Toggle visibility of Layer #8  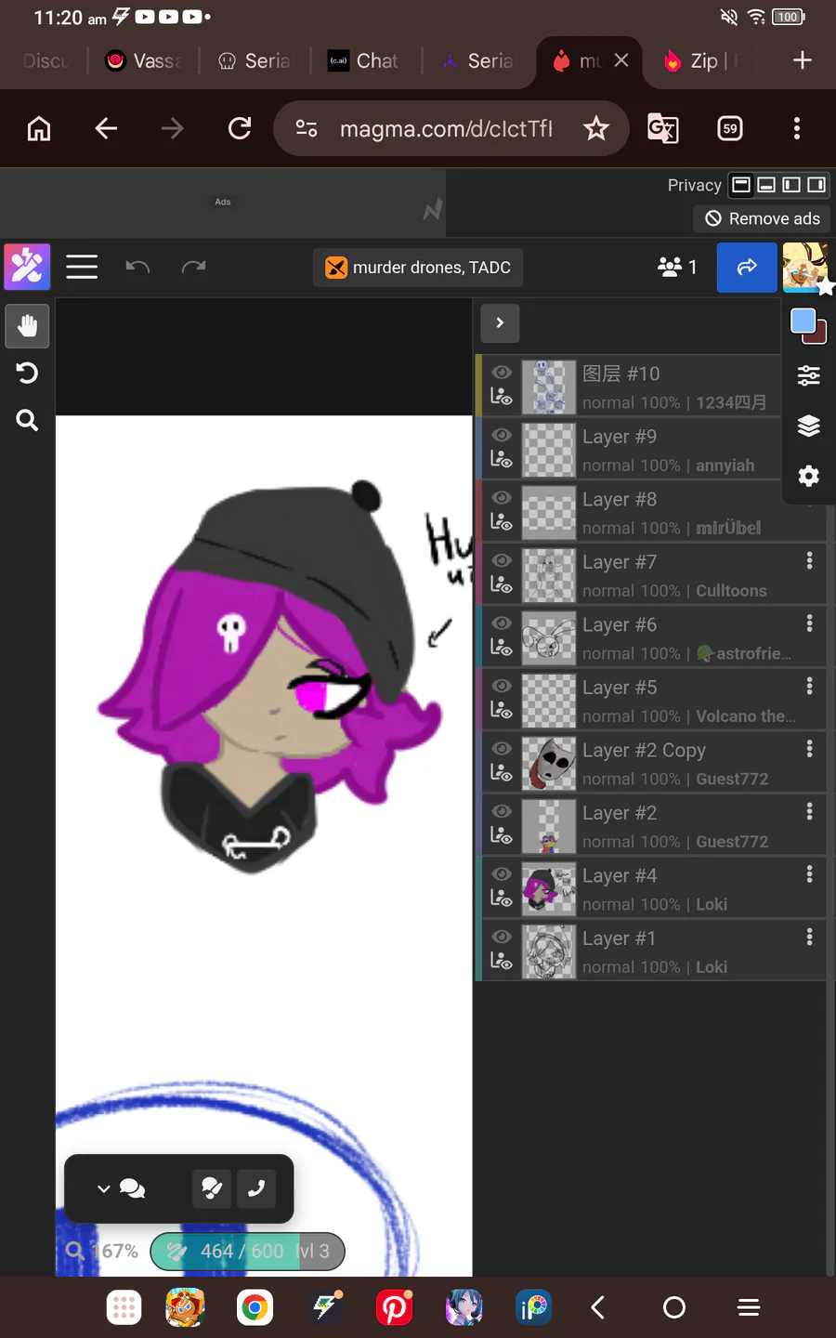502,498
